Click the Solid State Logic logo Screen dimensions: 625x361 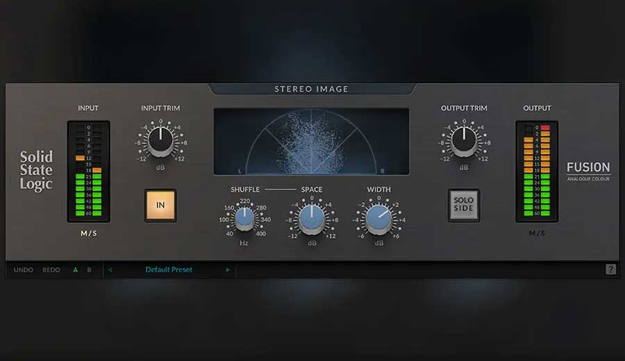coord(36,171)
